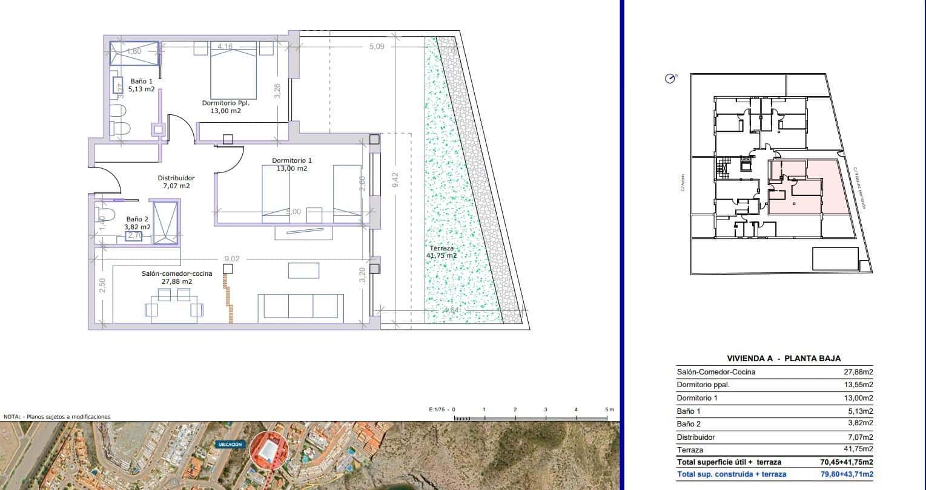The height and width of the screenshot is (490, 926).
Task: Click the north arrow symbol on the site plan
Action: (669, 79)
